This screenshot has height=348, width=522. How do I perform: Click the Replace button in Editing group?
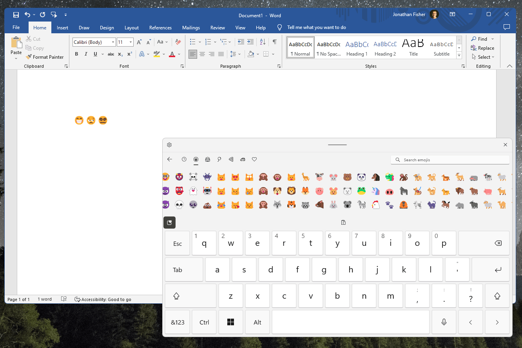click(x=483, y=48)
